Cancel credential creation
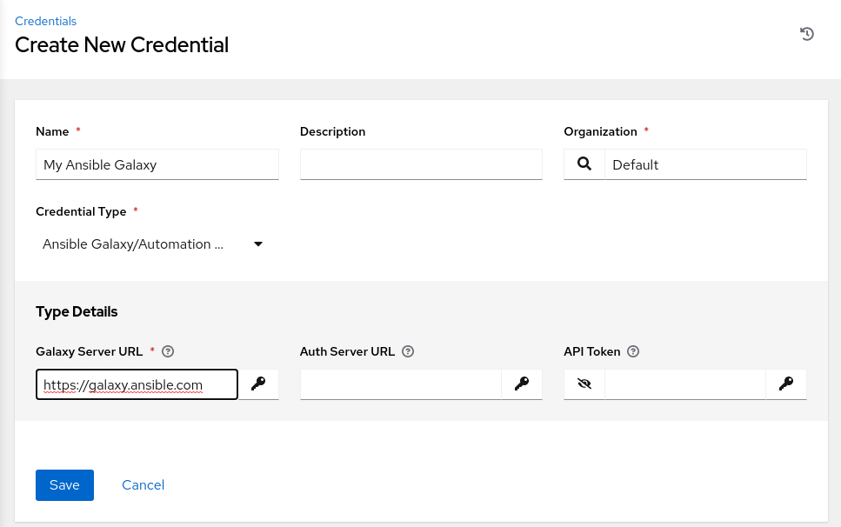 pyautogui.click(x=143, y=485)
